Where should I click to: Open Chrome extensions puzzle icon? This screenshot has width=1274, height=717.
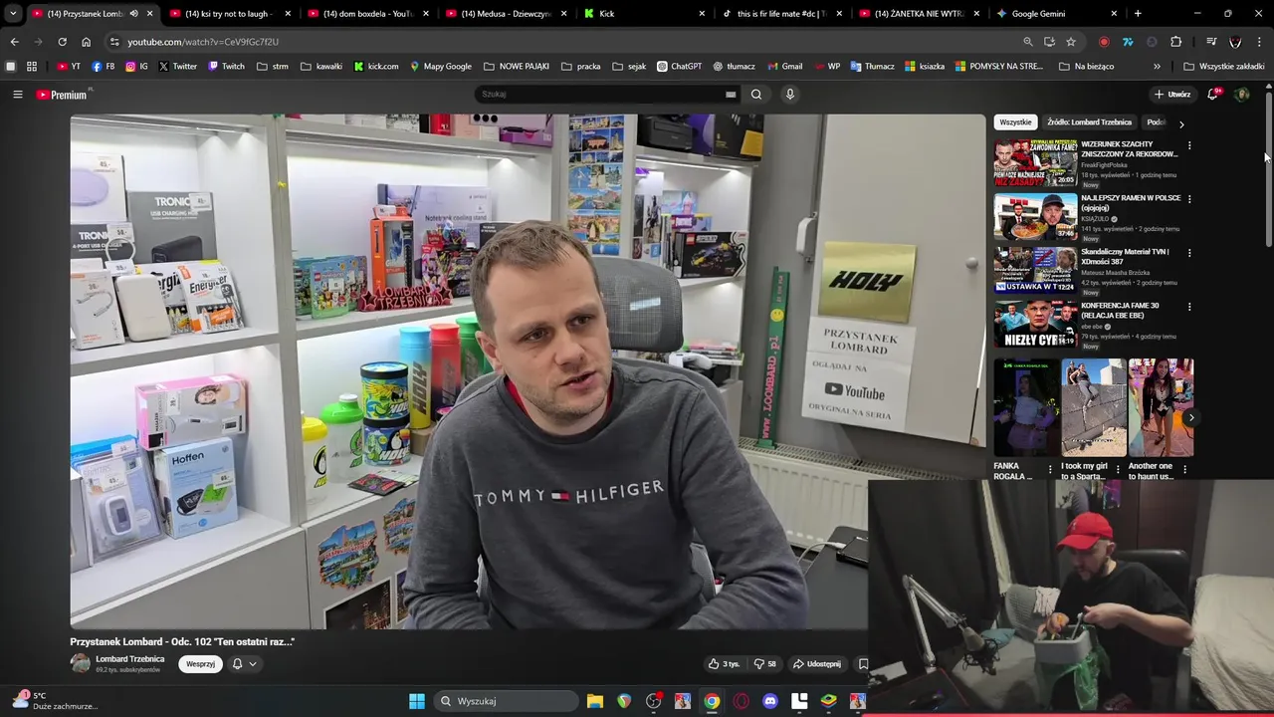(1176, 42)
